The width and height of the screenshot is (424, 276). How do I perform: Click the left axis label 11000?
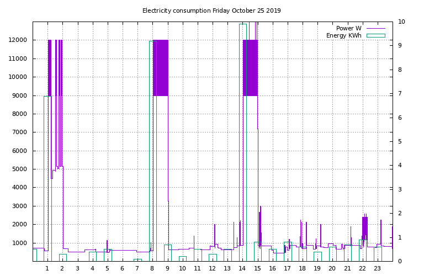click(x=18, y=59)
